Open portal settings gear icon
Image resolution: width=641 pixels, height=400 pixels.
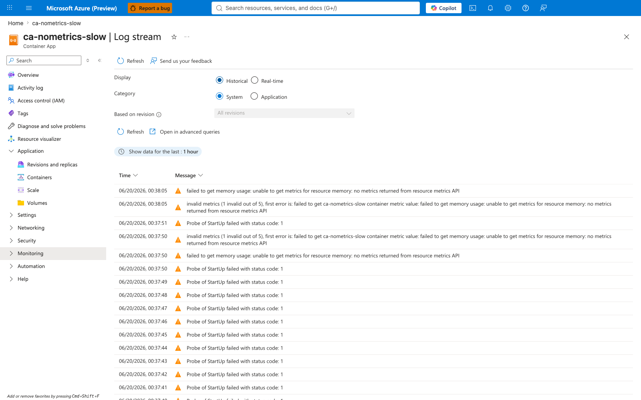tap(508, 8)
